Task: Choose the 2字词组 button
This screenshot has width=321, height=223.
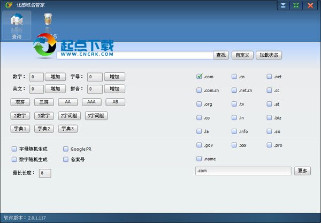Action: [x=69, y=116]
